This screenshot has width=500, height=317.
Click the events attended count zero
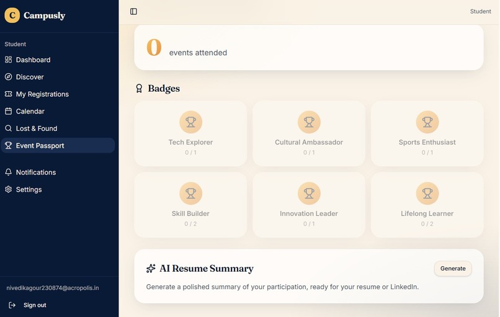154,47
